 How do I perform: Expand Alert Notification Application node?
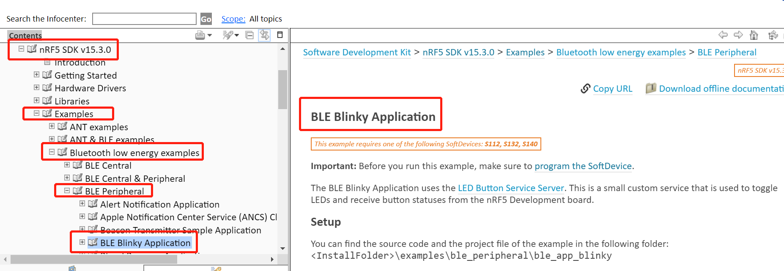tap(82, 204)
